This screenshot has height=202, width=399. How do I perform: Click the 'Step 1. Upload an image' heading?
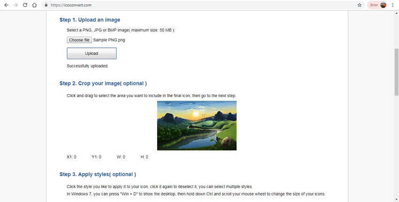click(90, 20)
